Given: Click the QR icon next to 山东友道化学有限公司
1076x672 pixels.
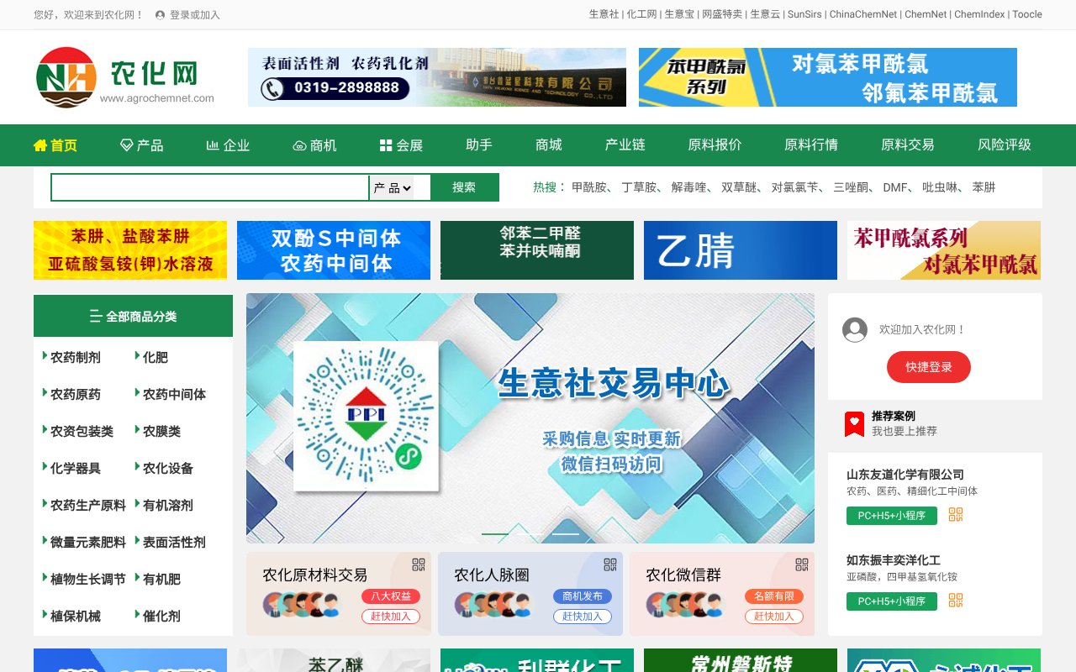Looking at the screenshot, I should click(x=955, y=515).
